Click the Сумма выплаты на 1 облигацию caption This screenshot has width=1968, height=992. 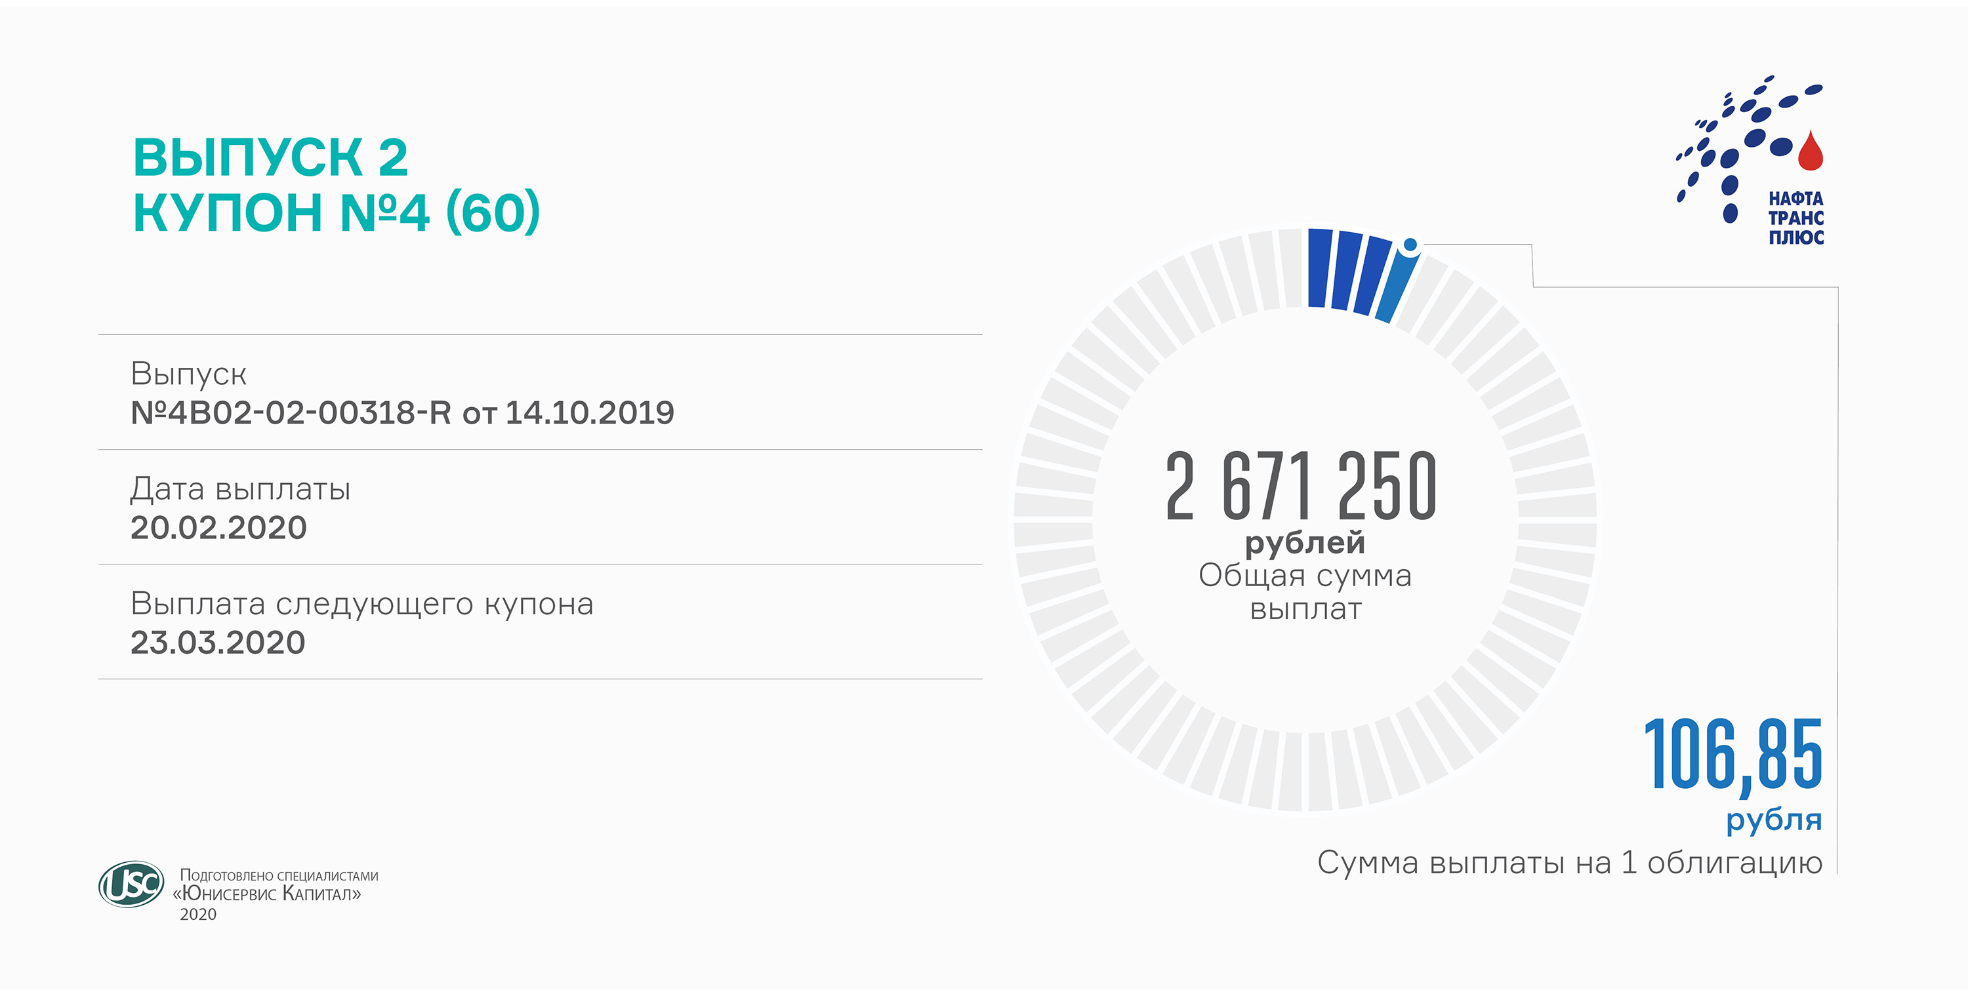[1569, 863]
